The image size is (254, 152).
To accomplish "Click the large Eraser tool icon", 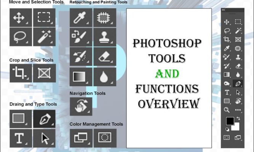I will click(105, 57).
